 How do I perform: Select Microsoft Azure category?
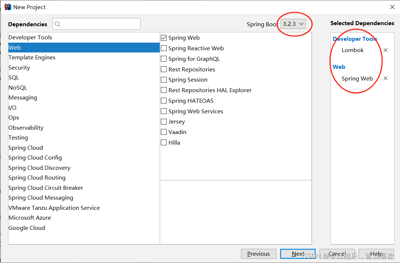pos(84,218)
